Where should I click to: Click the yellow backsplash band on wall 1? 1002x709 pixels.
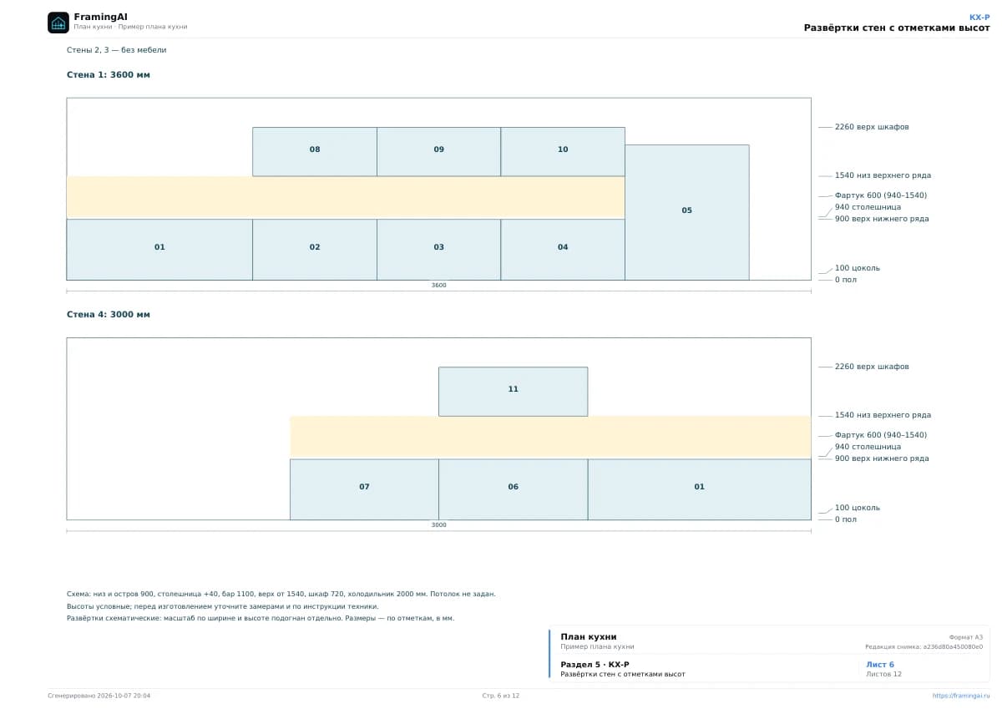pos(346,197)
